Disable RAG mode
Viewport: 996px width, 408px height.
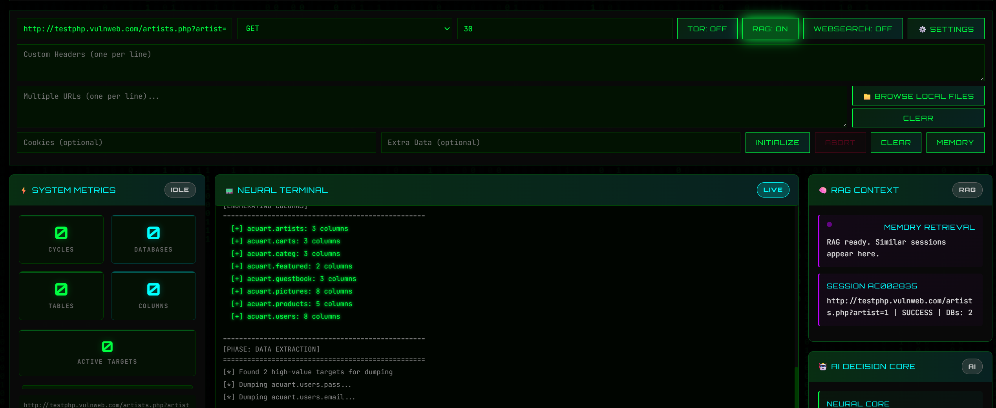[770, 29]
